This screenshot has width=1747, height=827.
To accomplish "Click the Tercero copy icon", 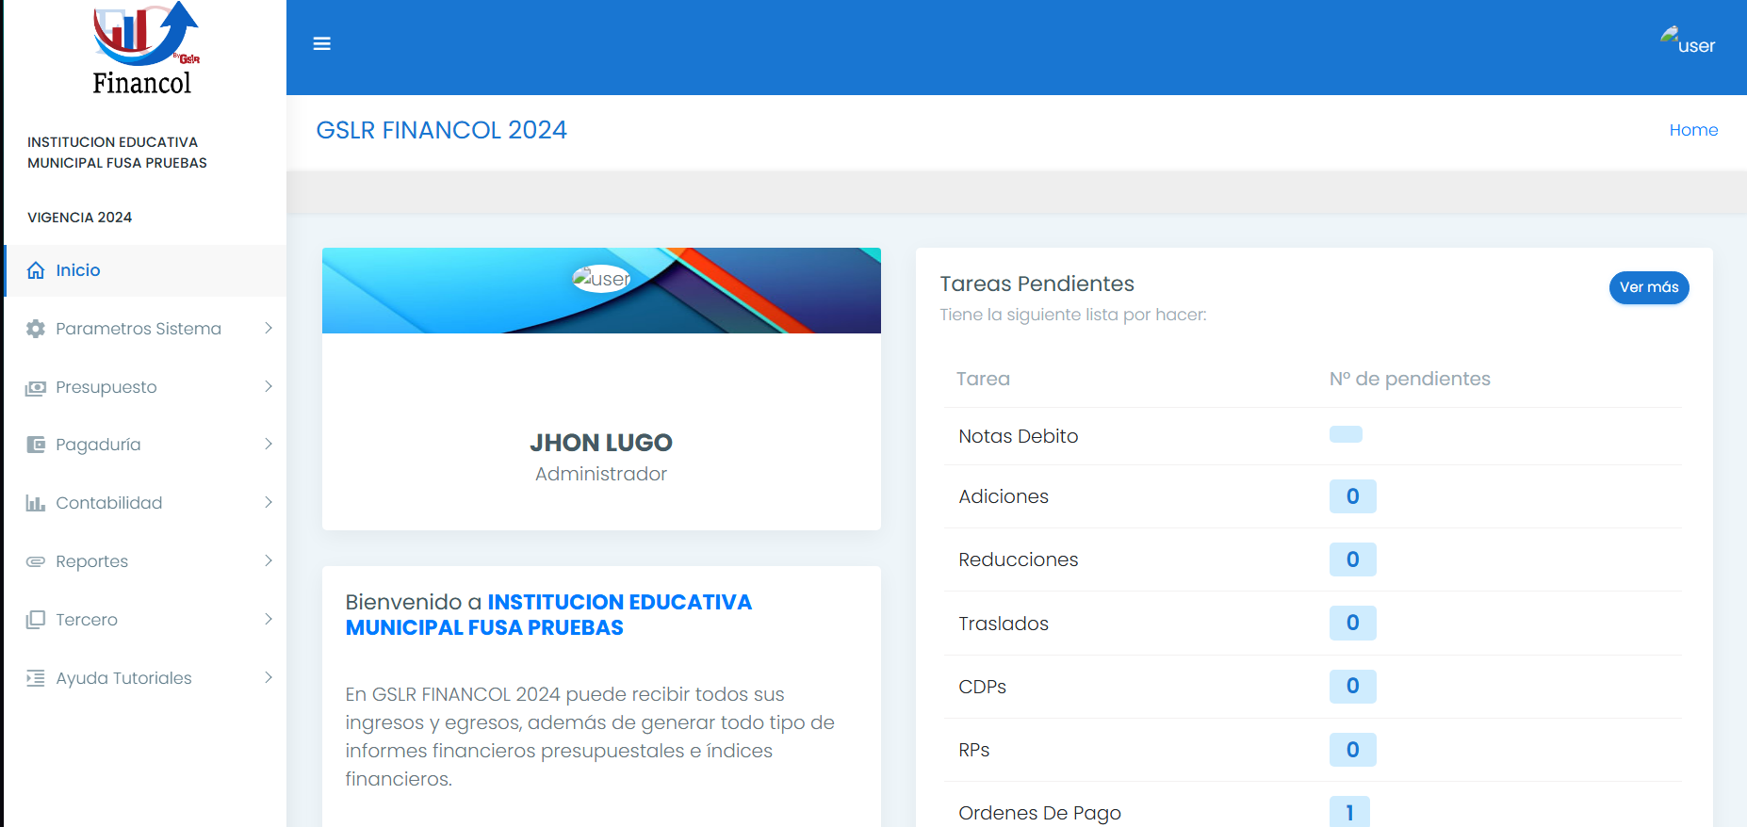I will pyautogui.click(x=36, y=620).
